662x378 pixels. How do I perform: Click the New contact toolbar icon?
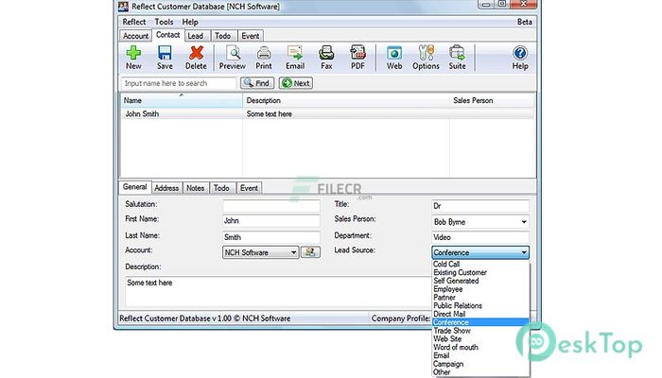(x=133, y=58)
